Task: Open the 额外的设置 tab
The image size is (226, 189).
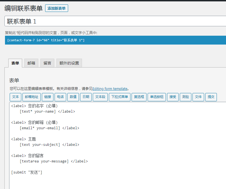Action: click(69, 63)
